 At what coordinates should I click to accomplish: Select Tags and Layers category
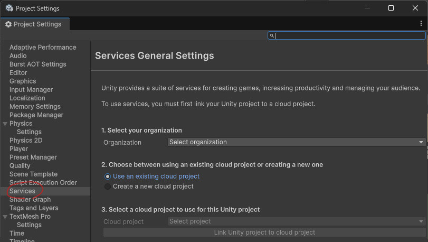34,208
